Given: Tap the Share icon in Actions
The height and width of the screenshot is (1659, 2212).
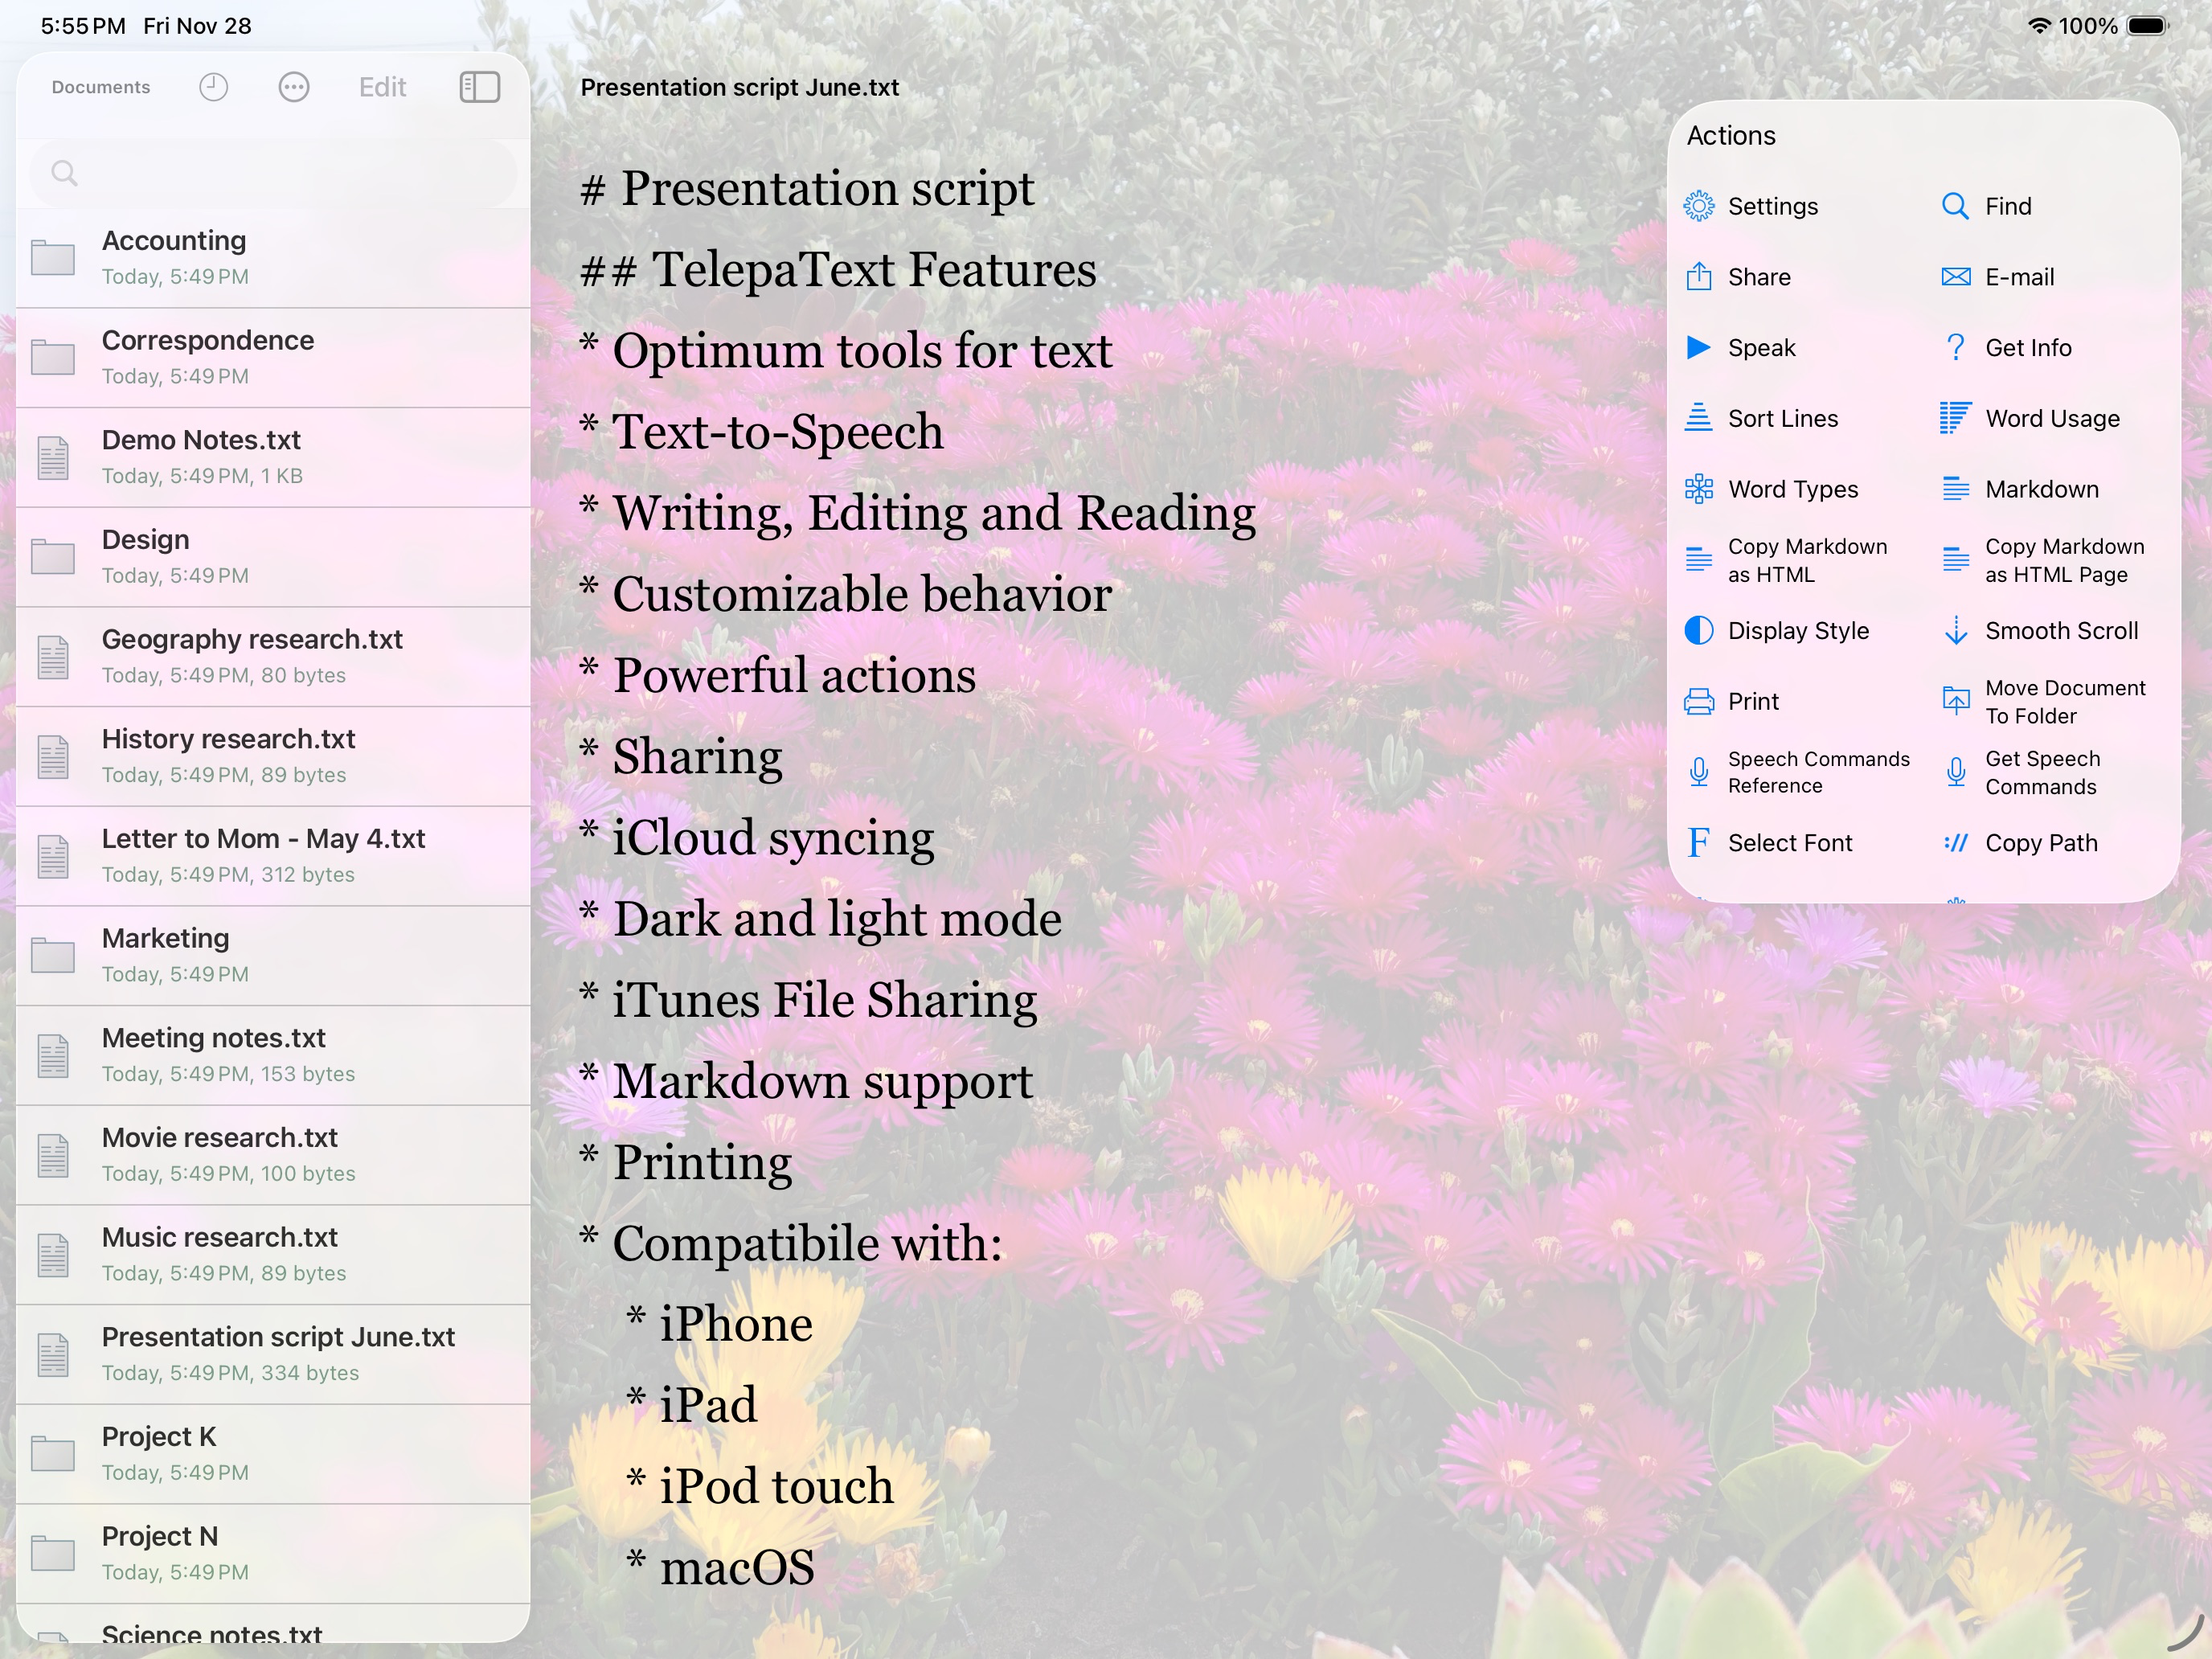Looking at the screenshot, I should point(1698,276).
